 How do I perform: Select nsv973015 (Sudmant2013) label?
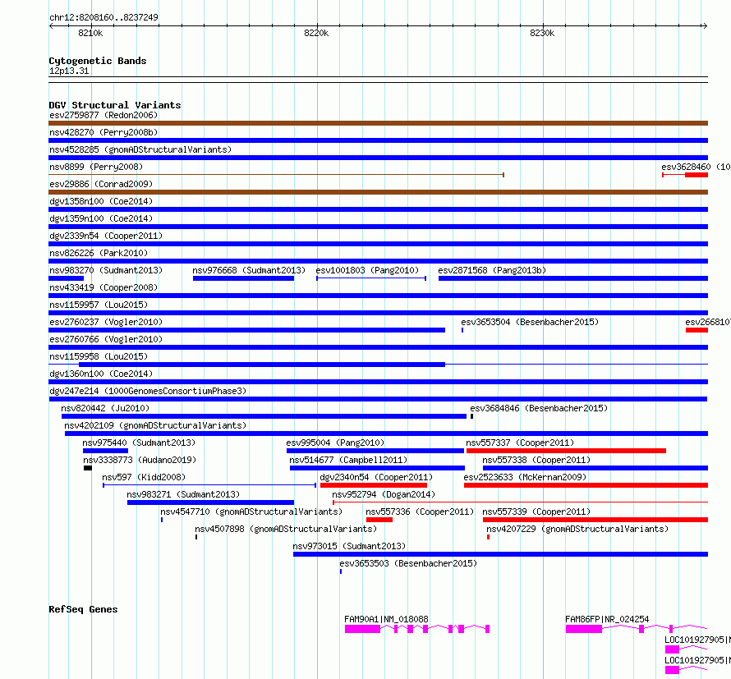(x=349, y=546)
